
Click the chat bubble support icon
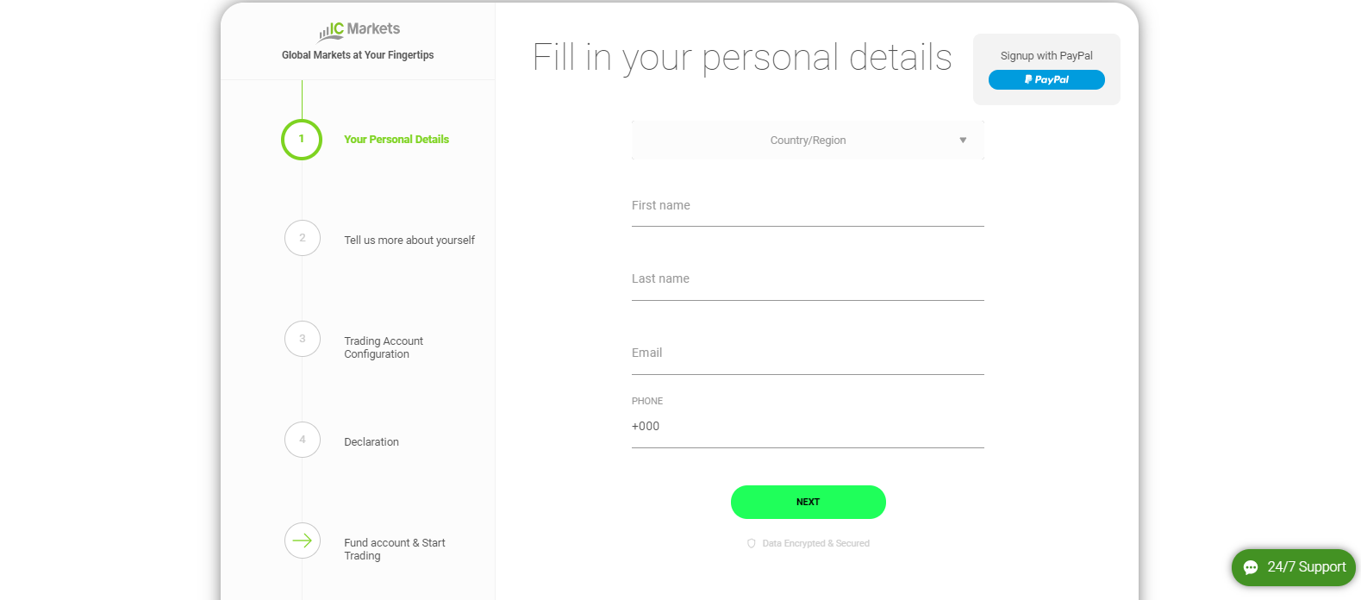tap(1251, 567)
